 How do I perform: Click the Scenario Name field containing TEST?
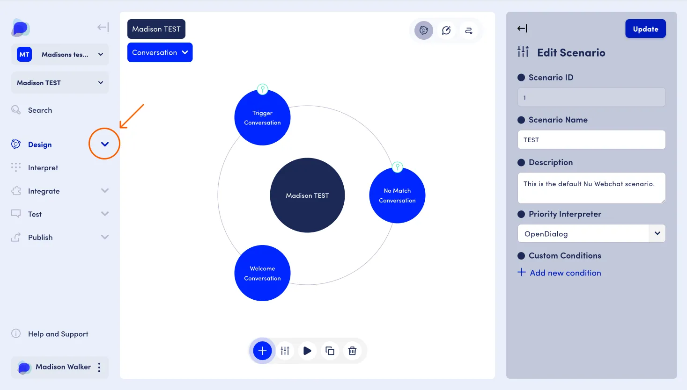click(591, 140)
